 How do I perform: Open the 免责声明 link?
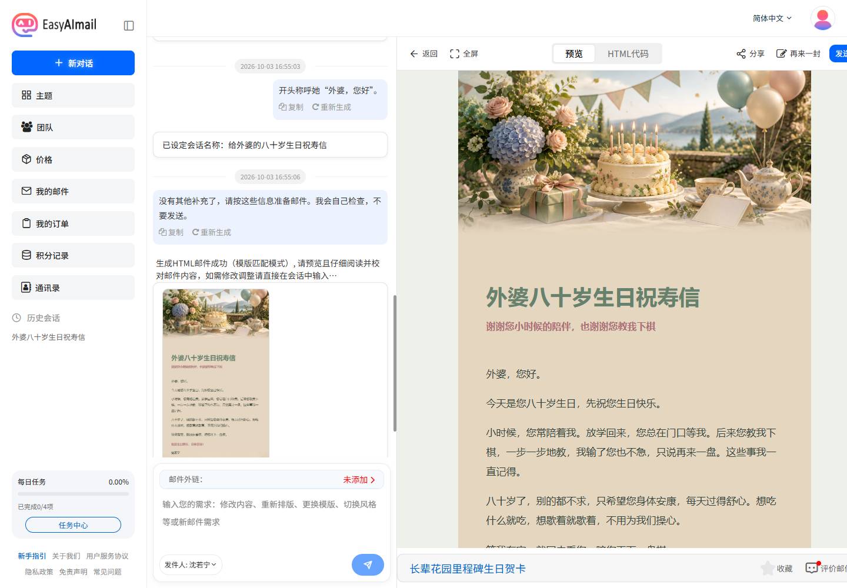pos(73,572)
